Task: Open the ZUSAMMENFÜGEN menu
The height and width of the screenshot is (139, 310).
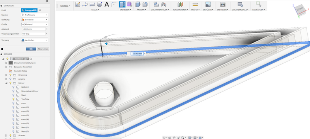Action: click(160, 9)
